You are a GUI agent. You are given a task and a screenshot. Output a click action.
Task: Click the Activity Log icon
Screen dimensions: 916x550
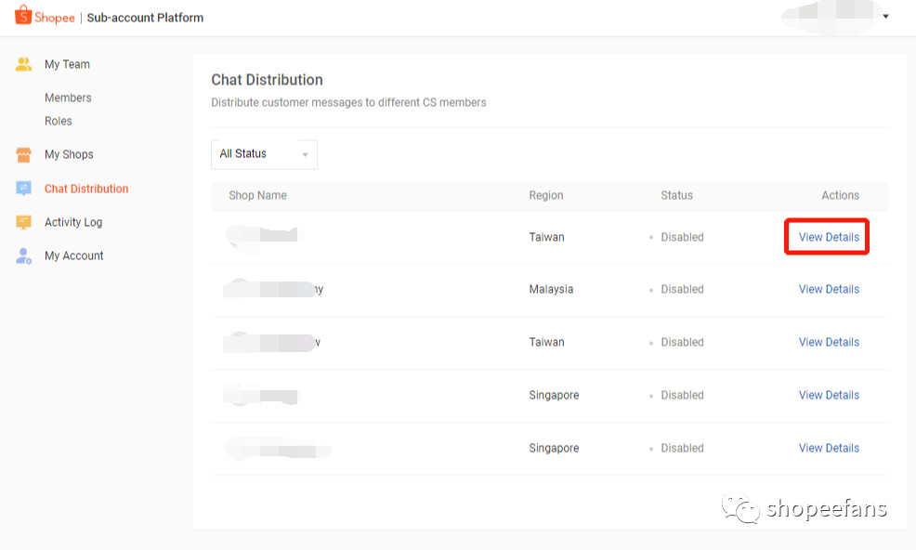point(23,222)
